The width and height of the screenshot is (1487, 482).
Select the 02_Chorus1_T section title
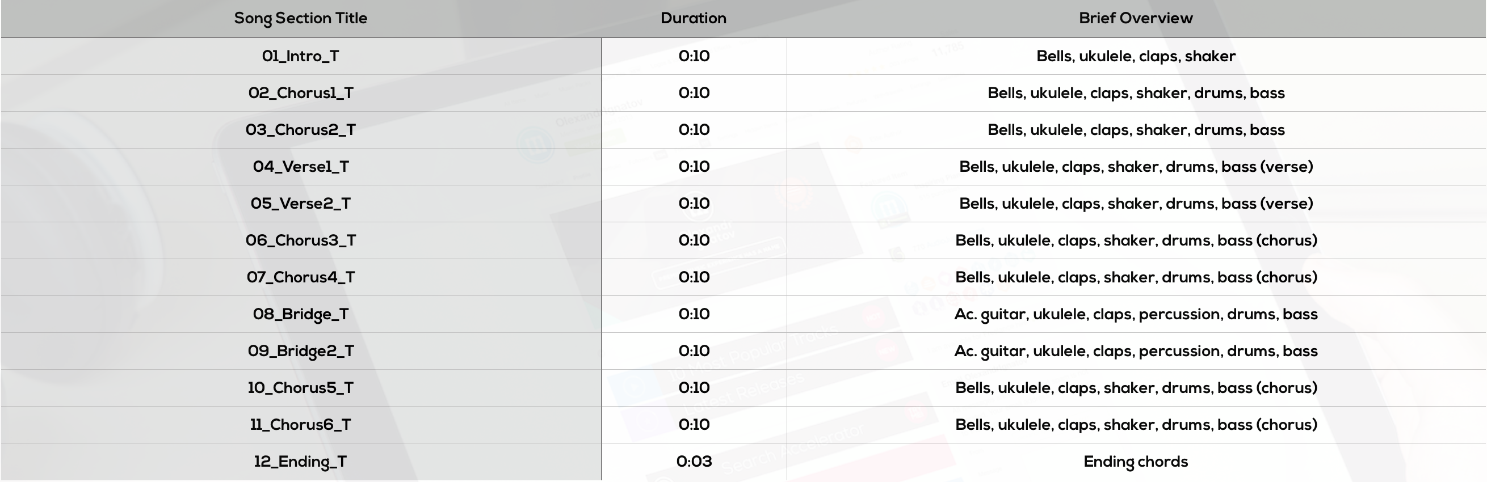(301, 94)
